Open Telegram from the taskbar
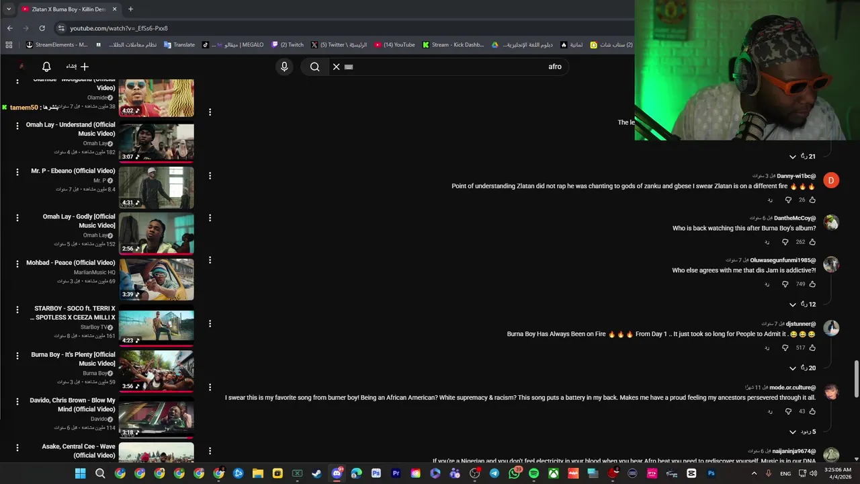860x484 pixels. pyautogui.click(x=494, y=473)
